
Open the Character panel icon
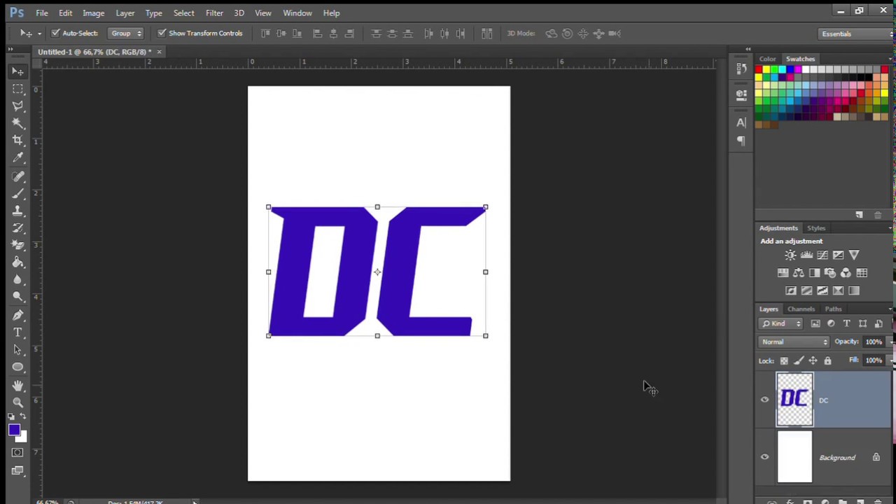pos(741,122)
